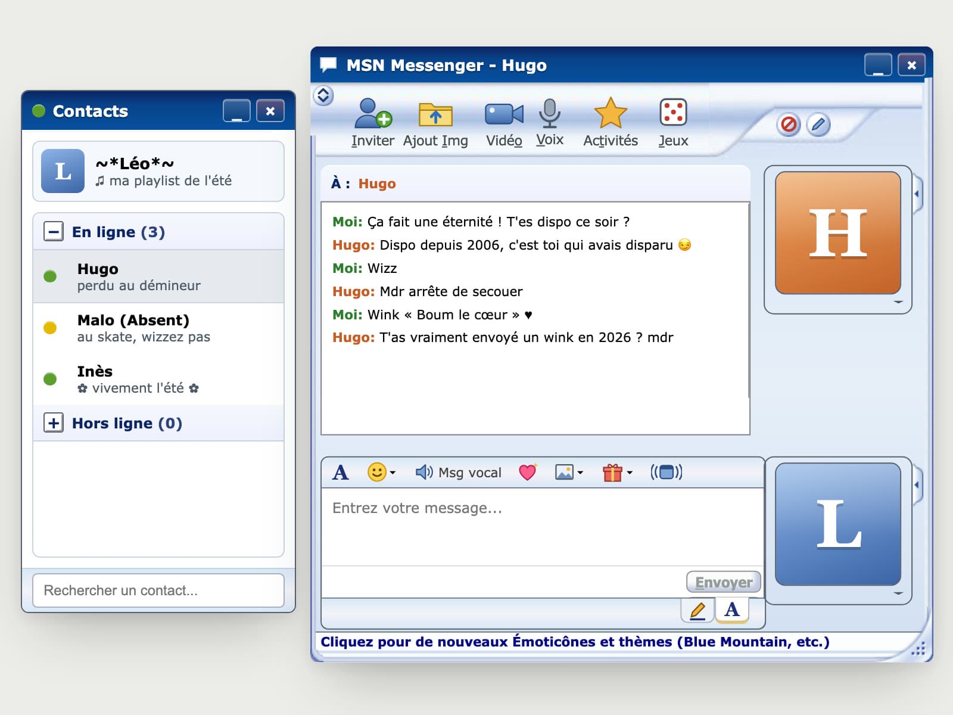Expand the Hors ligne group

[x=54, y=423]
